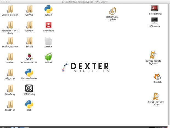
Task: Open the wiringPi folder
Action: point(29,25)
